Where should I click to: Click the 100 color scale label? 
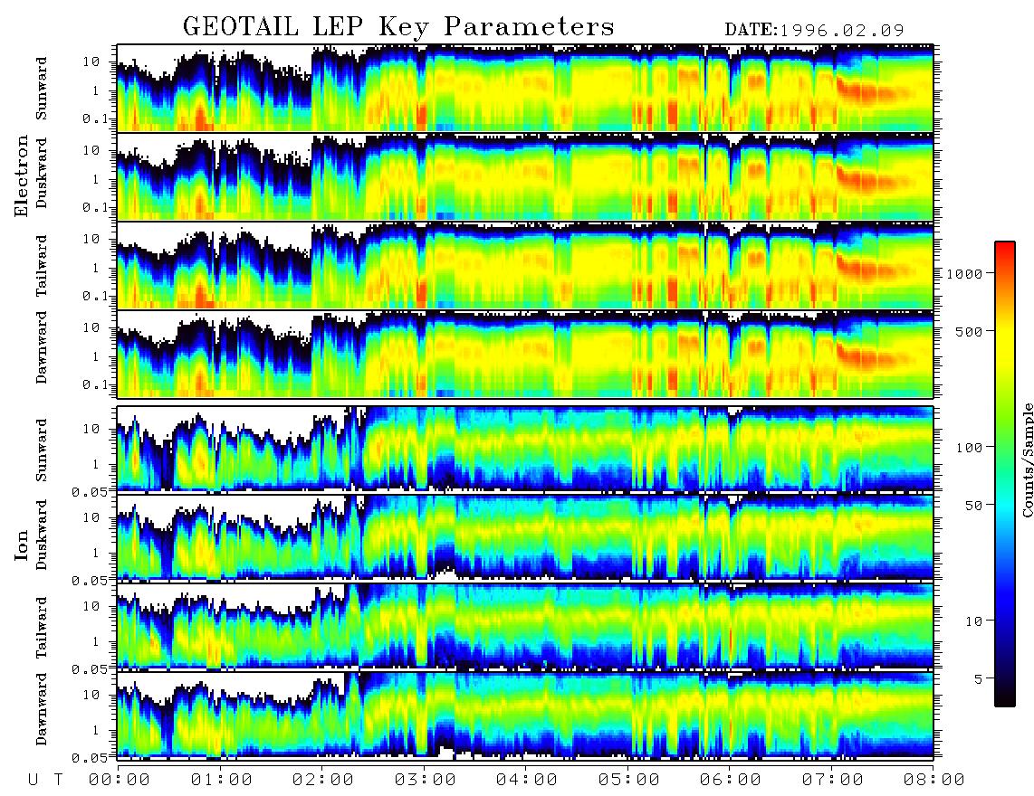969,448
